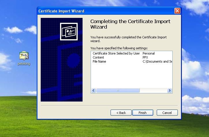Click the Finish button
The image size is (209, 137).
[x=143, y=113]
